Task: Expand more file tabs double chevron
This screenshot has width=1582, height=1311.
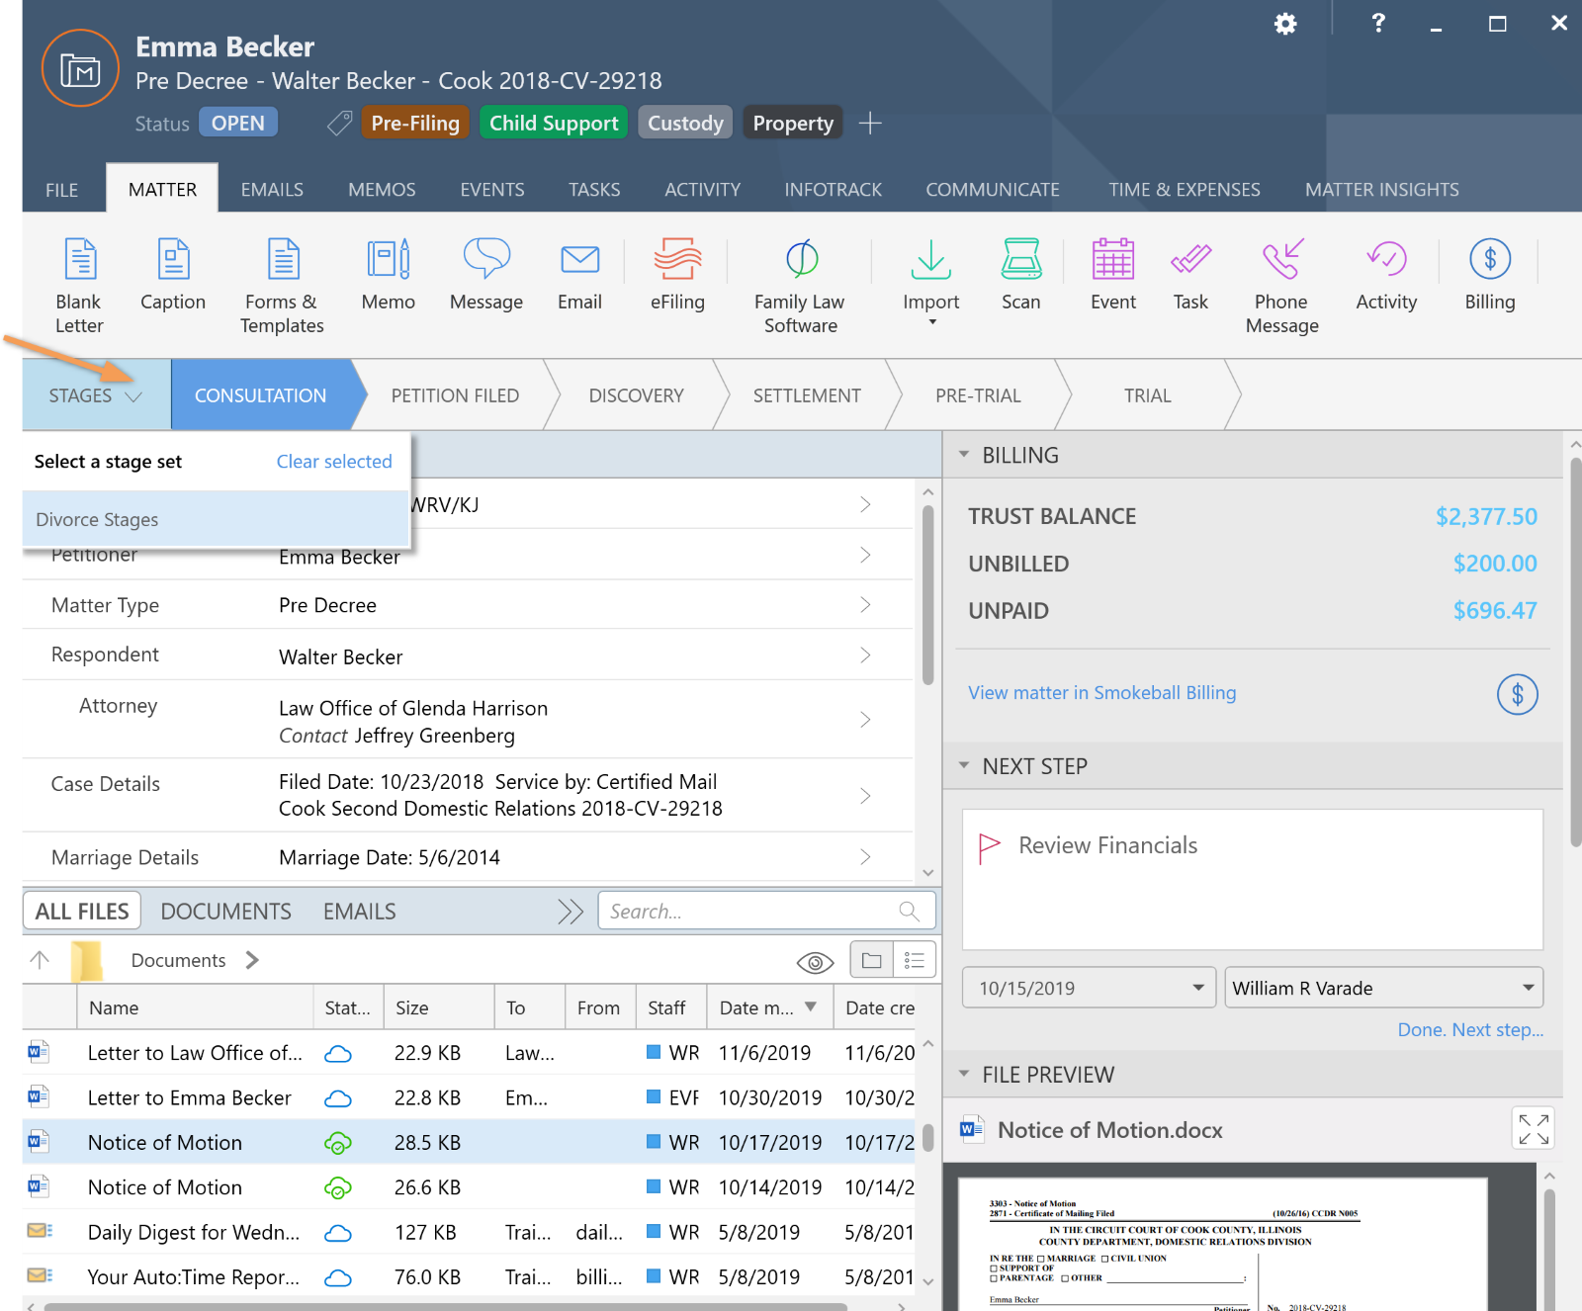Action: click(x=571, y=911)
